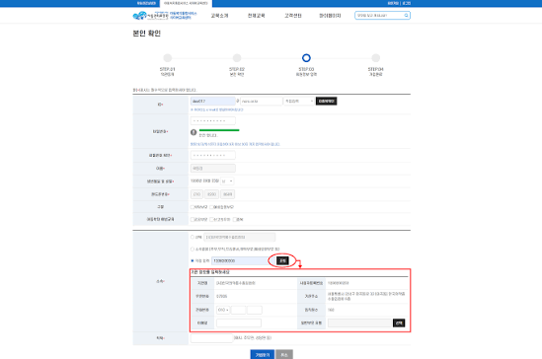Click the STEP 04 progress circle

pyautogui.click(x=376, y=58)
